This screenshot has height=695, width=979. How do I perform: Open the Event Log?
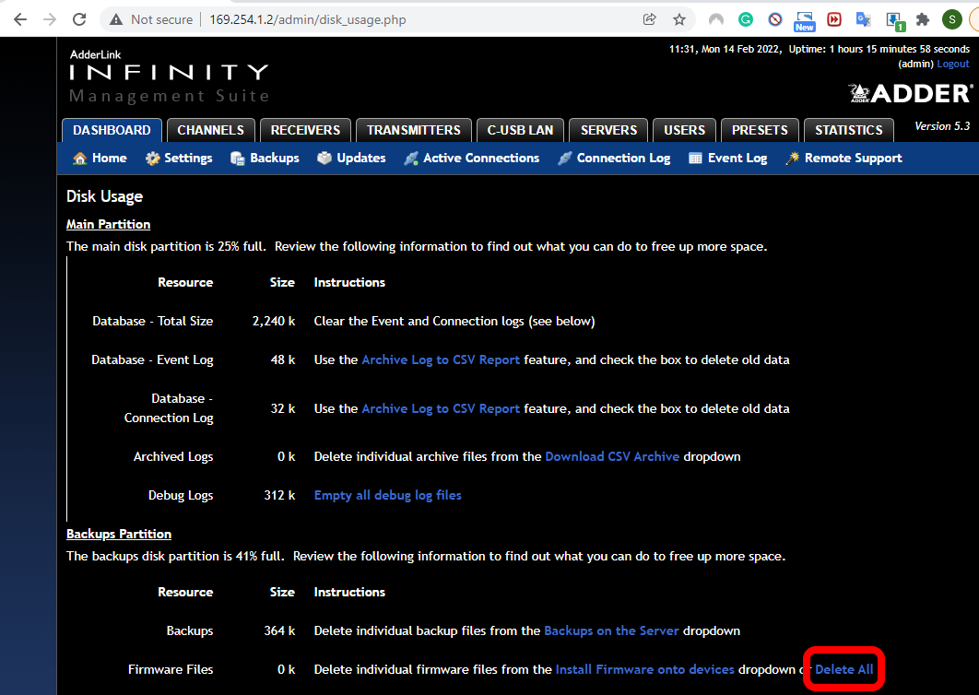pyautogui.click(x=728, y=158)
